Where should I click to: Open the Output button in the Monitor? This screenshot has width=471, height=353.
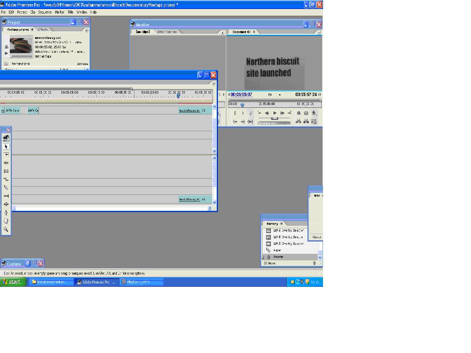pos(314,113)
